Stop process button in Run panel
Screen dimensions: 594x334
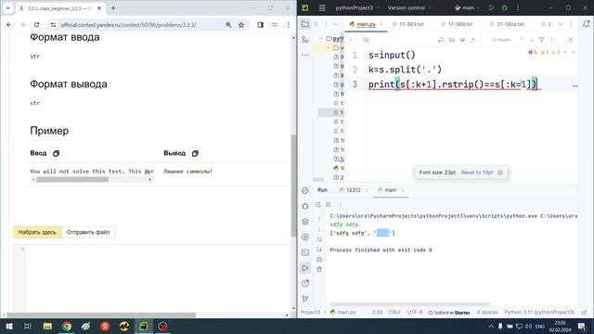(329, 204)
